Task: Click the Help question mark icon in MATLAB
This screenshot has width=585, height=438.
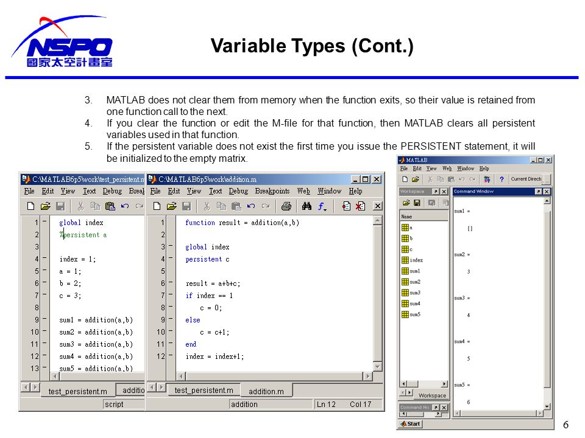Action: (502, 179)
